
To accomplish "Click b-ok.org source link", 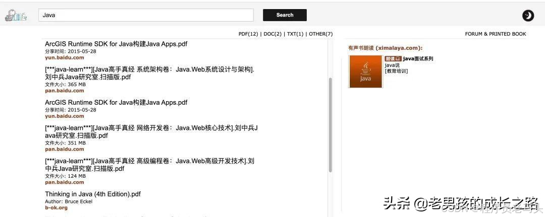I will 57,208.
